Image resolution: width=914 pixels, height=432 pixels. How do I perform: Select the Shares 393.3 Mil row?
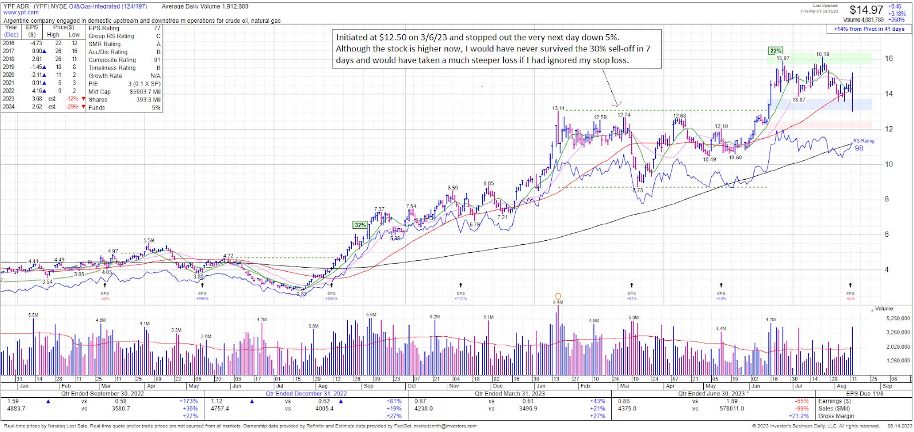tap(125, 100)
